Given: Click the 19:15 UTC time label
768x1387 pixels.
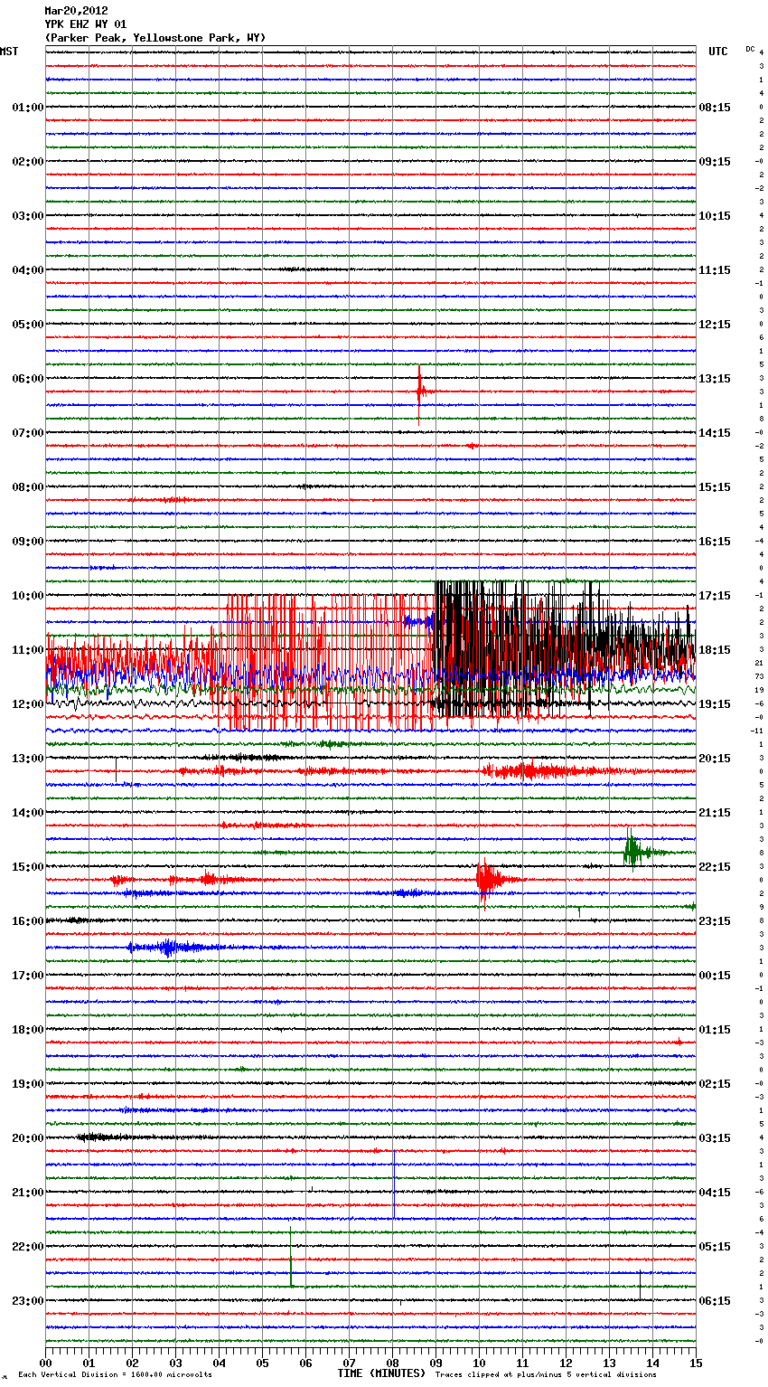Looking at the screenshot, I should tap(715, 704).
